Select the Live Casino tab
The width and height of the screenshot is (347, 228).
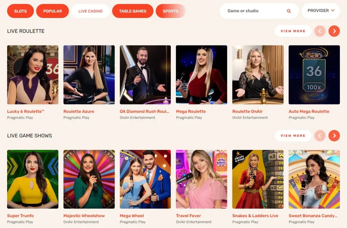(x=90, y=11)
